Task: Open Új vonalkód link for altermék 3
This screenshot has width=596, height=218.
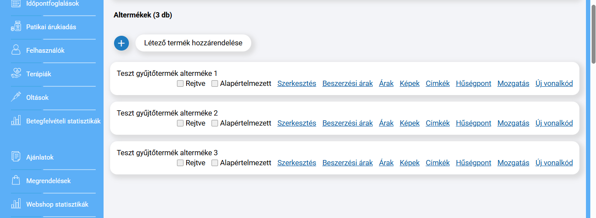Action: coord(554,163)
